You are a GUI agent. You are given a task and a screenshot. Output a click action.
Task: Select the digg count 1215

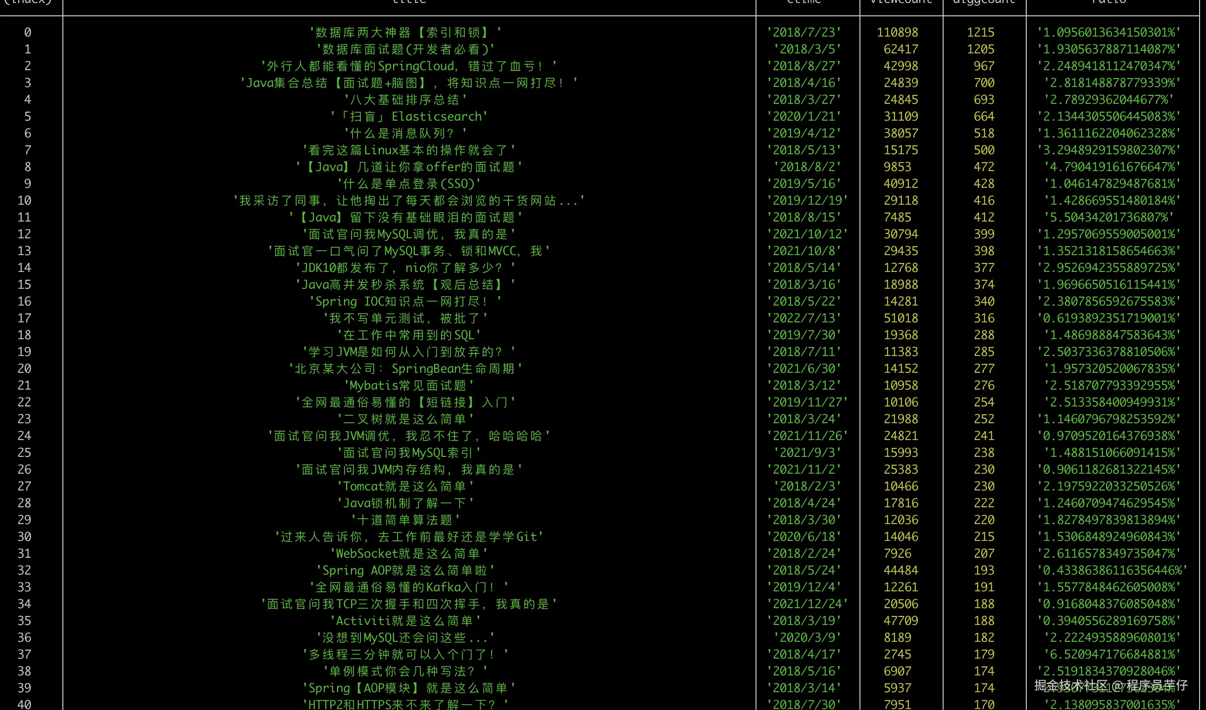980,33
